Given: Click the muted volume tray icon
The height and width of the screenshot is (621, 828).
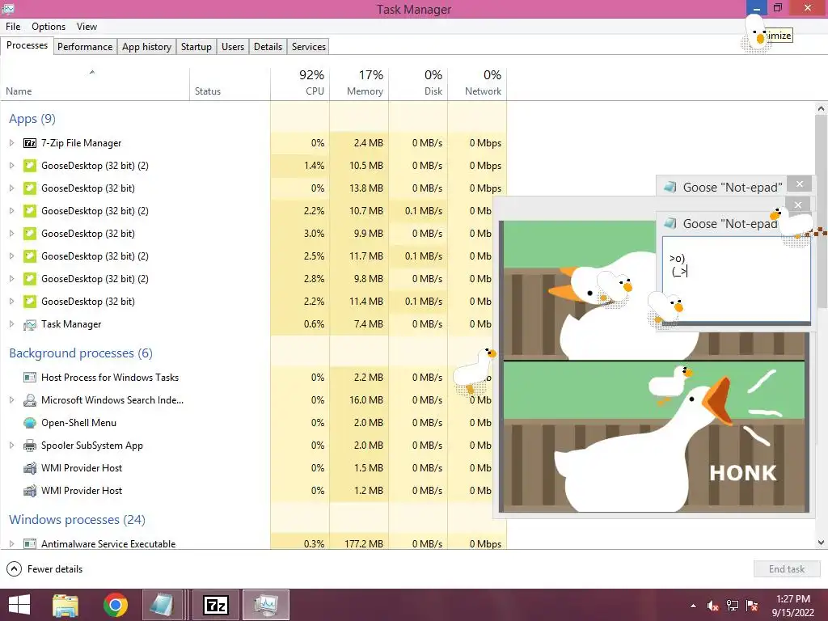Looking at the screenshot, I should (712, 606).
